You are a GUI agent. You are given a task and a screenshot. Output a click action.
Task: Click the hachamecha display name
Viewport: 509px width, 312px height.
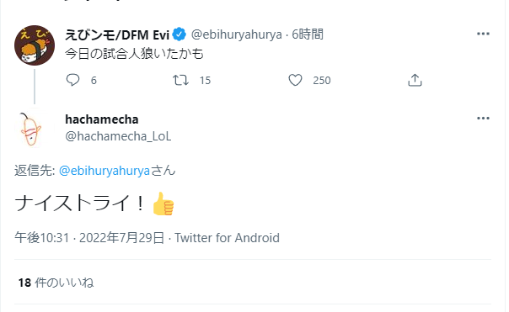pyautogui.click(x=102, y=119)
